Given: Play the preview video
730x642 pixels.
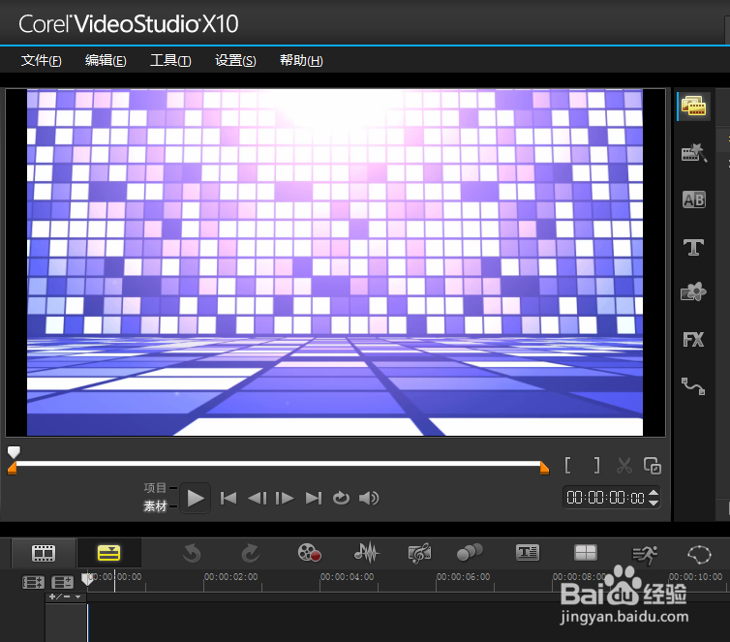Looking at the screenshot, I should 195,498.
